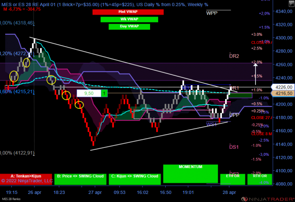Click the DS1 pivot label

tap(234, 147)
